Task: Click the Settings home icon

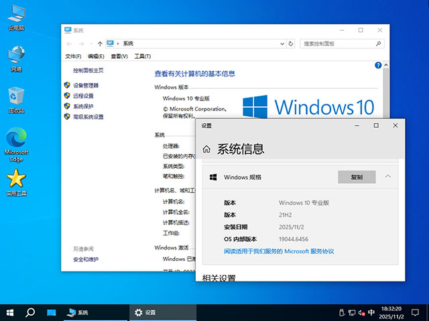Action: click(206, 149)
